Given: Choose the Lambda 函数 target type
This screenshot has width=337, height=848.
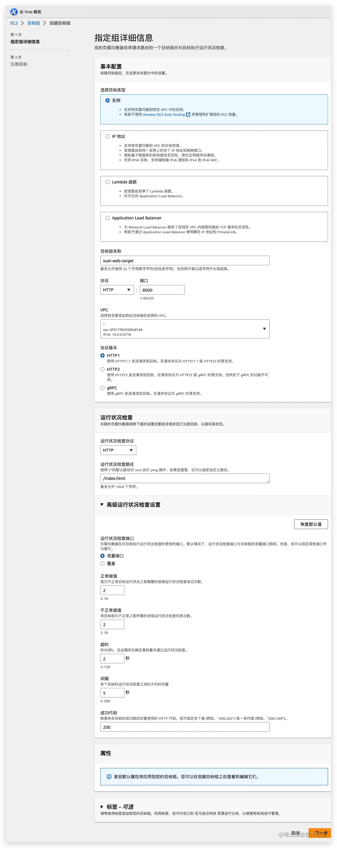Looking at the screenshot, I should pos(107,182).
